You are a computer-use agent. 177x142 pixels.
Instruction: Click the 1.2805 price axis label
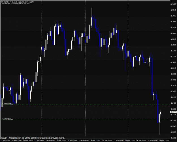point(174,45)
